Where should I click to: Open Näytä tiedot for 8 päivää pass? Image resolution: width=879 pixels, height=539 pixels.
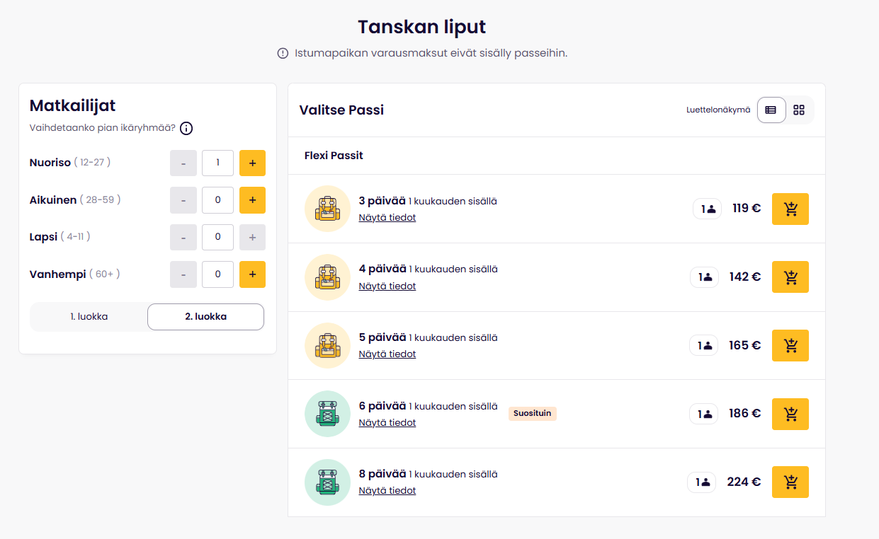pos(387,491)
